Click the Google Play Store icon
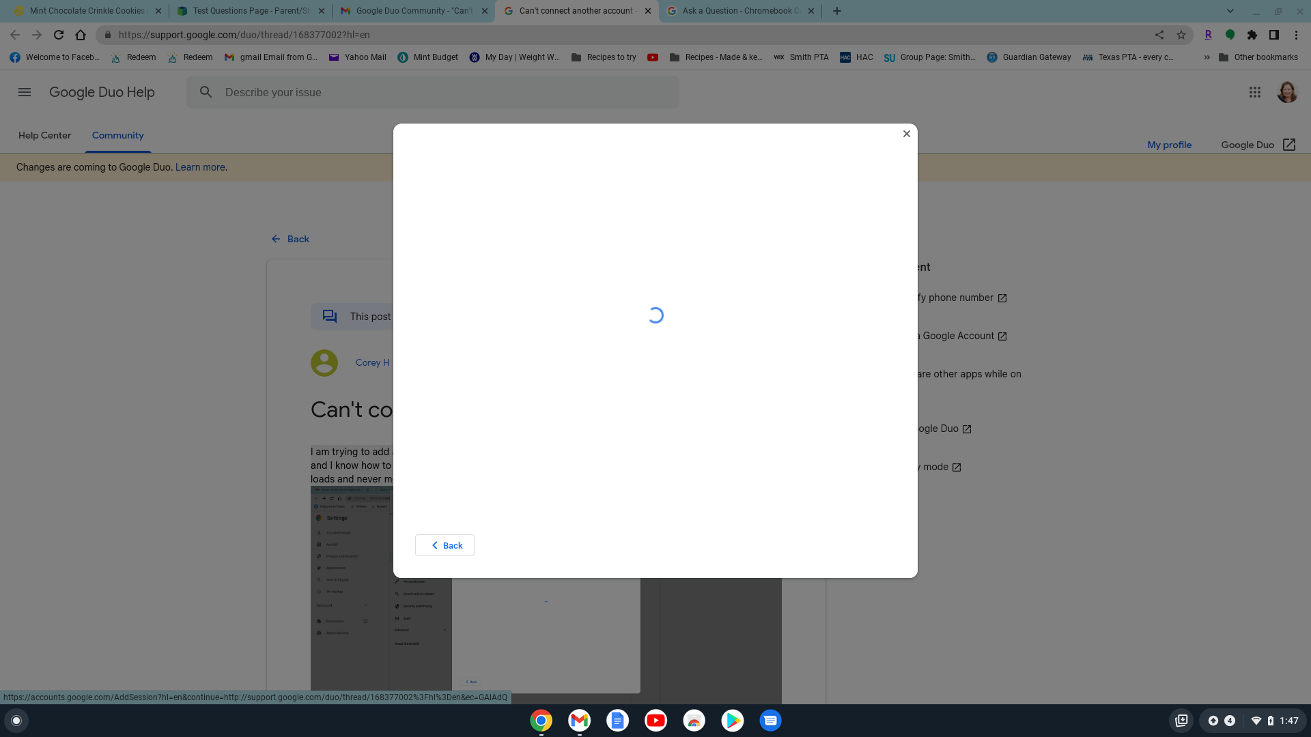 click(x=732, y=720)
